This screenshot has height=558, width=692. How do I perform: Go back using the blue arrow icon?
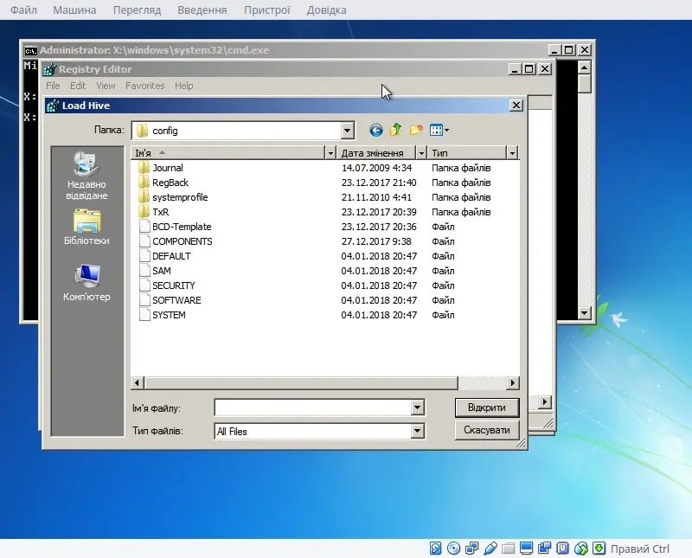[x=376, y=131]
